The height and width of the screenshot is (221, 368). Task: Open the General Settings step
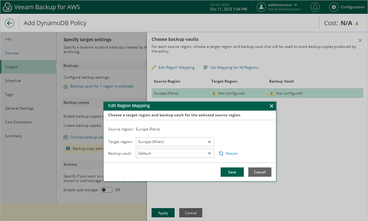[x=19, y=108]
